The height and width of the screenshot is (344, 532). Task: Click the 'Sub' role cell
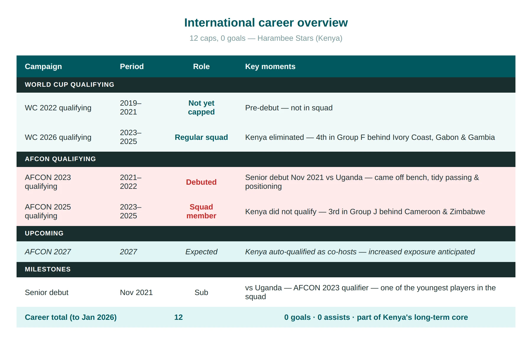pos(201,292)
